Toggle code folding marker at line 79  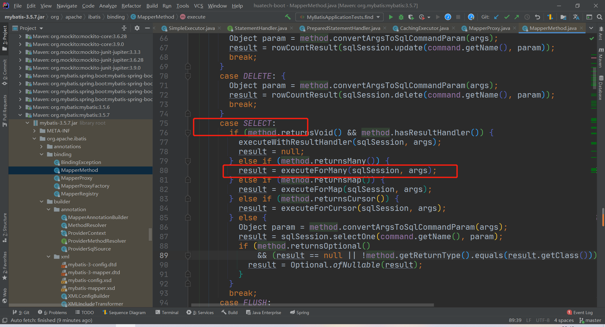[x=188, y=161]
